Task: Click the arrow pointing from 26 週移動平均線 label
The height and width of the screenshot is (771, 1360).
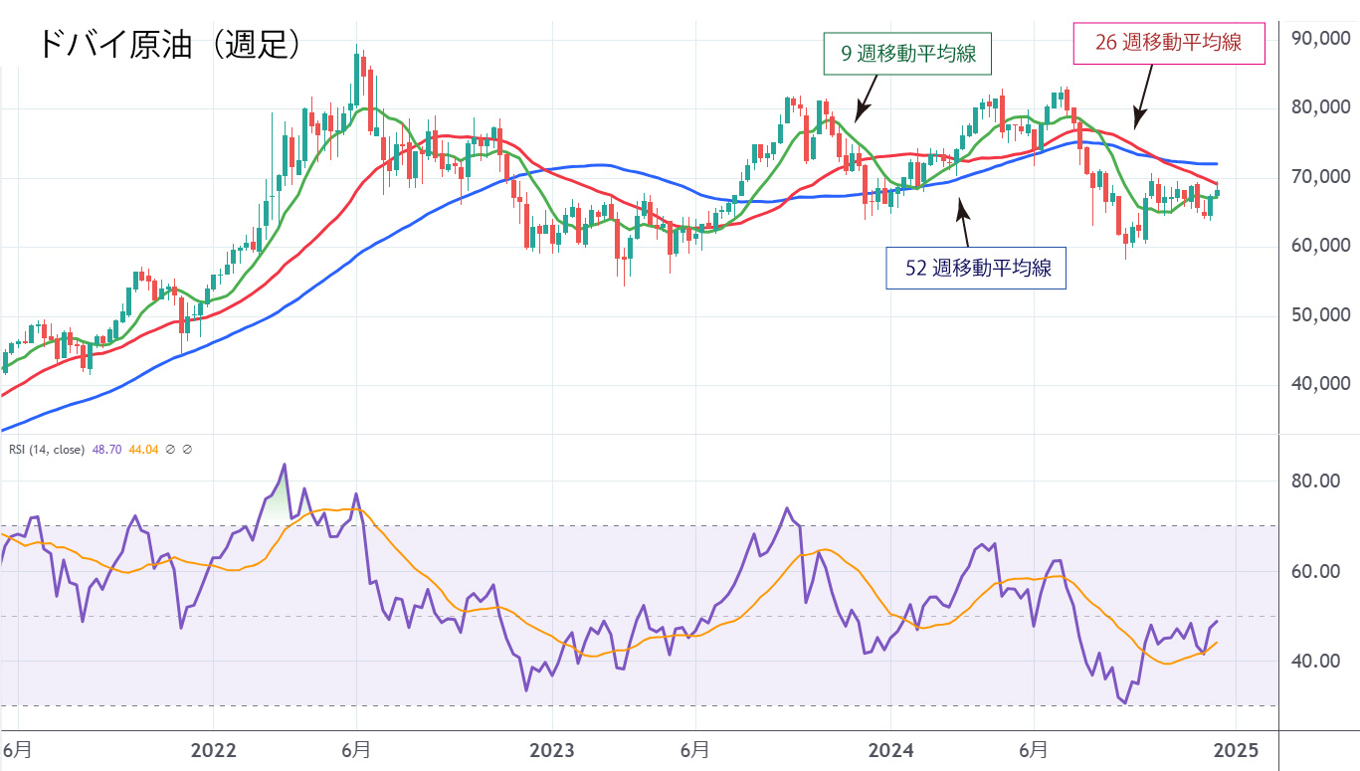Action: point(1143,95)
